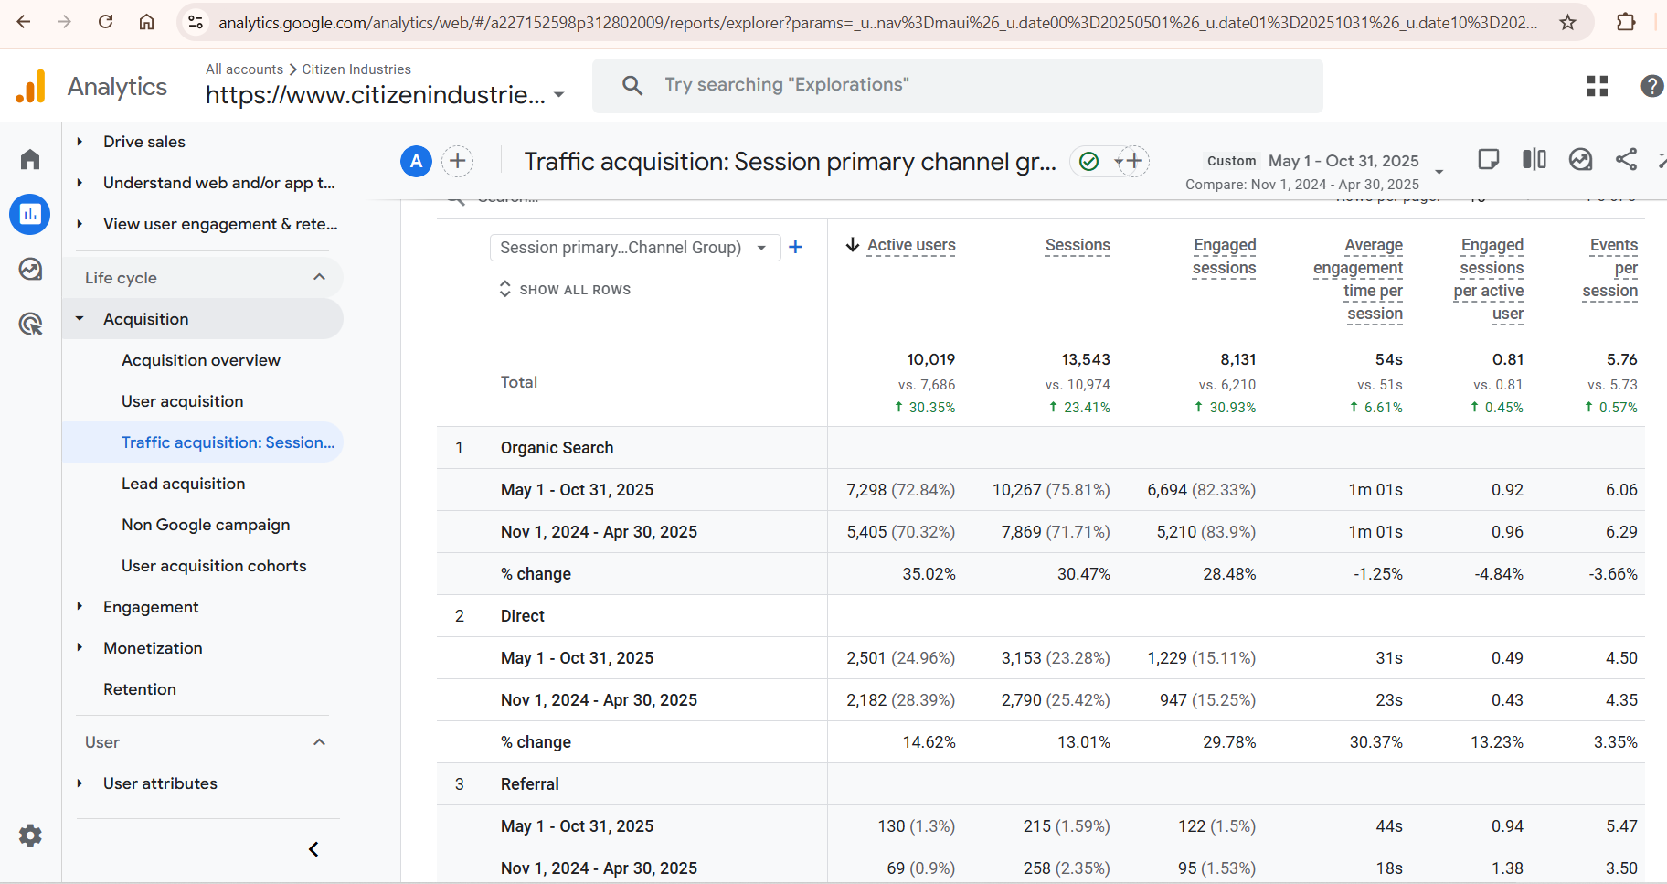Collapse the Life cycle section
Viewport: 1667px width, 884px height.
pyautogui.click(x=319, y=278)
